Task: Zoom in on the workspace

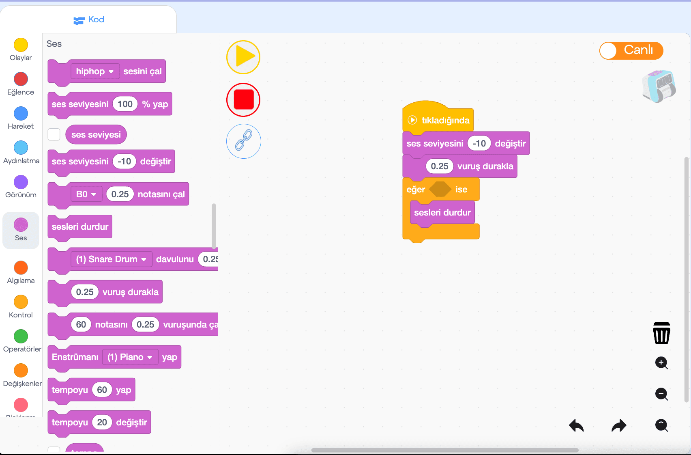Action: 661,362
